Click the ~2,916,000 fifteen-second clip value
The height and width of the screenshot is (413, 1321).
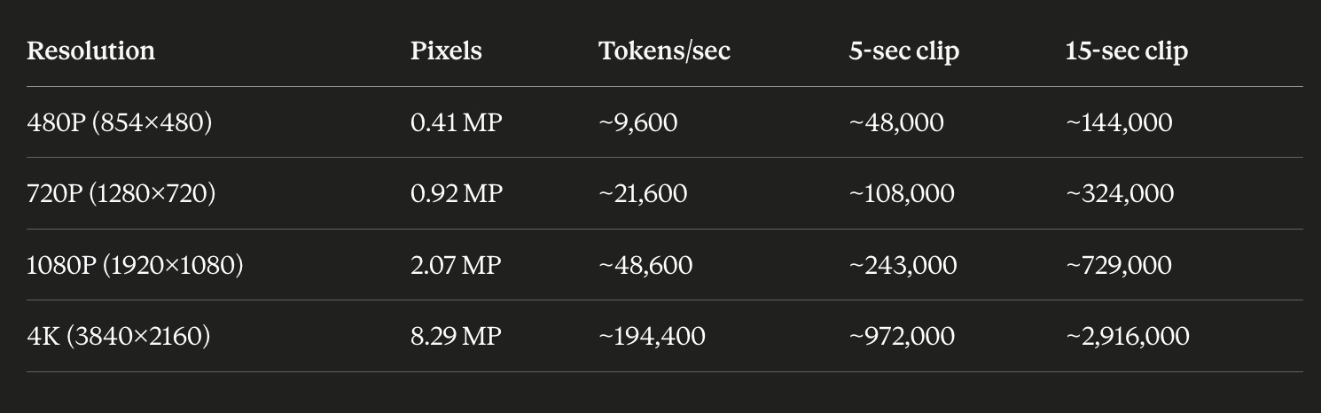[1127, 337]
